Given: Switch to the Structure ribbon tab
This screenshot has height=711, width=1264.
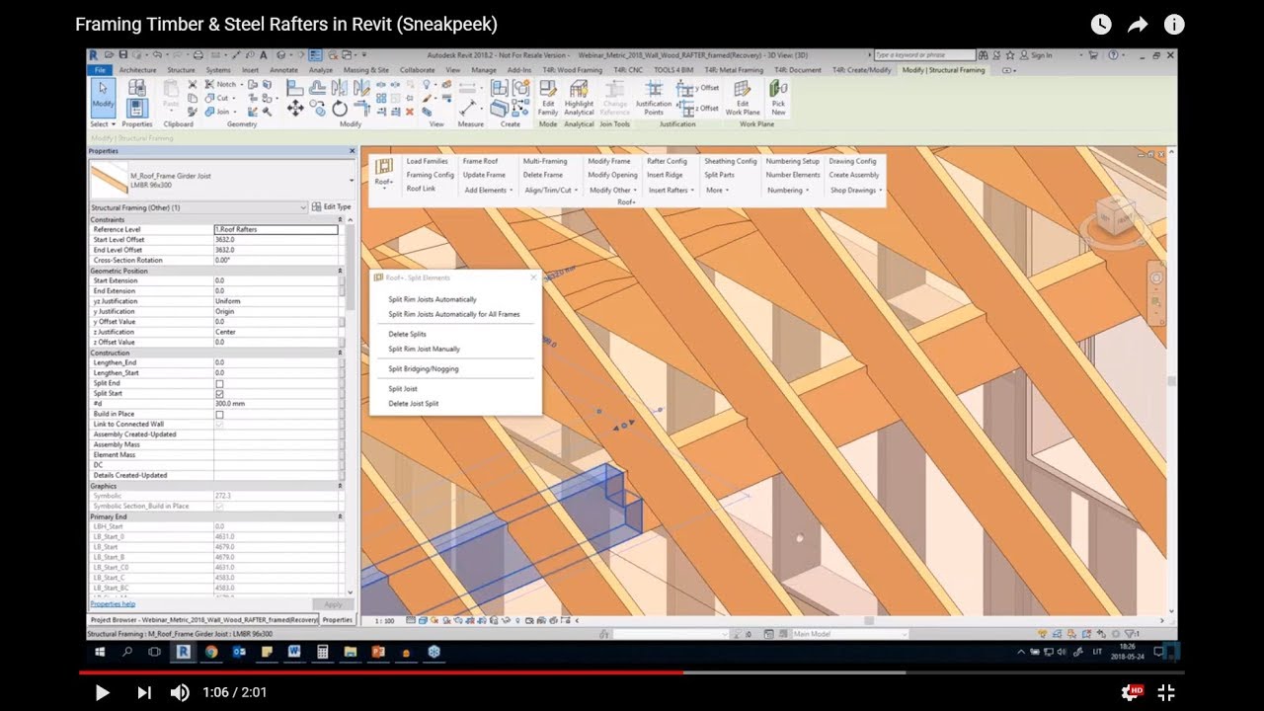Looking at the screenshot, I should click(x=181, y=70).
